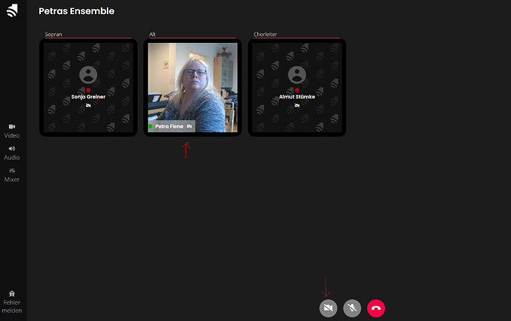Viewport: 511px width, 321px height.
Task: Click green status dot beside Petra Flene
Action: (x=151, y=126)
